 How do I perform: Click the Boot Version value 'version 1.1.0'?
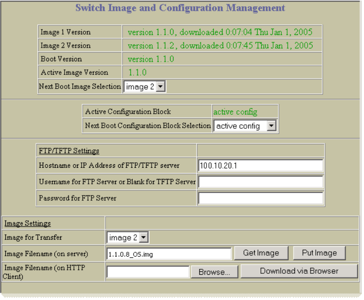pyautogui.click(x=151, y=59)
